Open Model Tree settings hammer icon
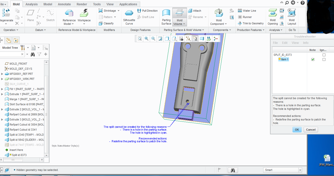 pyautogui.click(x=23, y=48)
